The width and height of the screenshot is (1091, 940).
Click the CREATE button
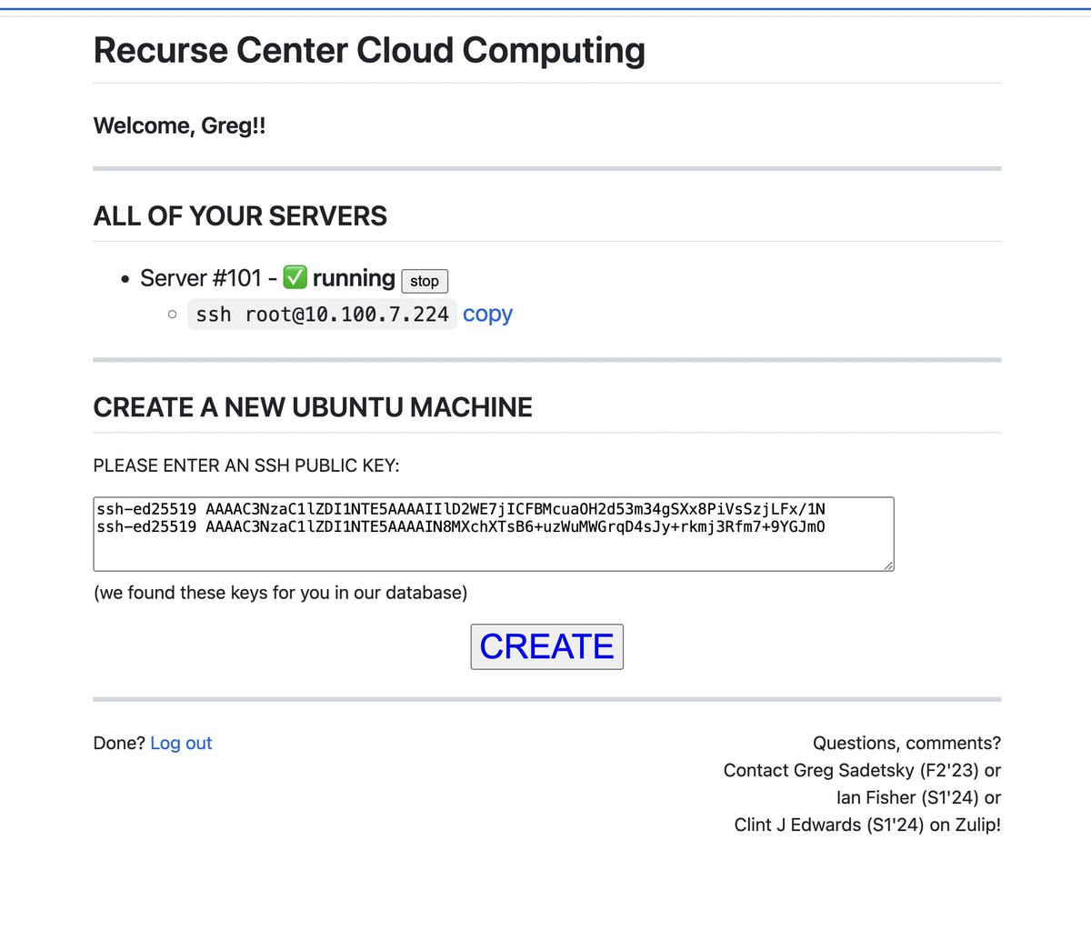[x=546, y=646]
